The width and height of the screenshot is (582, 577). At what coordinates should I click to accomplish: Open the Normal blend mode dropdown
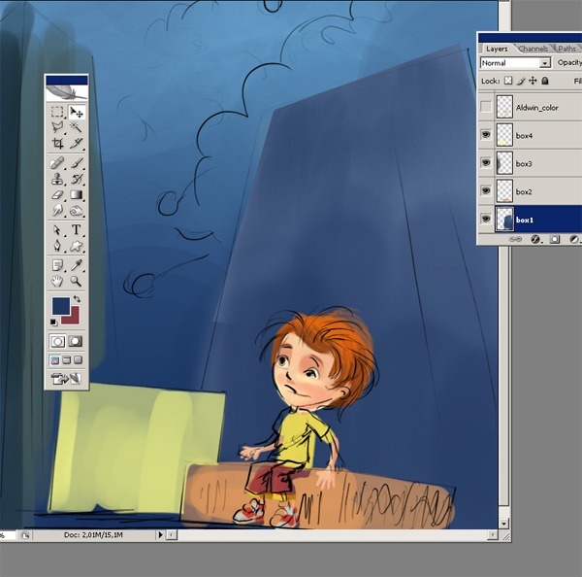[x=544, y=63]
